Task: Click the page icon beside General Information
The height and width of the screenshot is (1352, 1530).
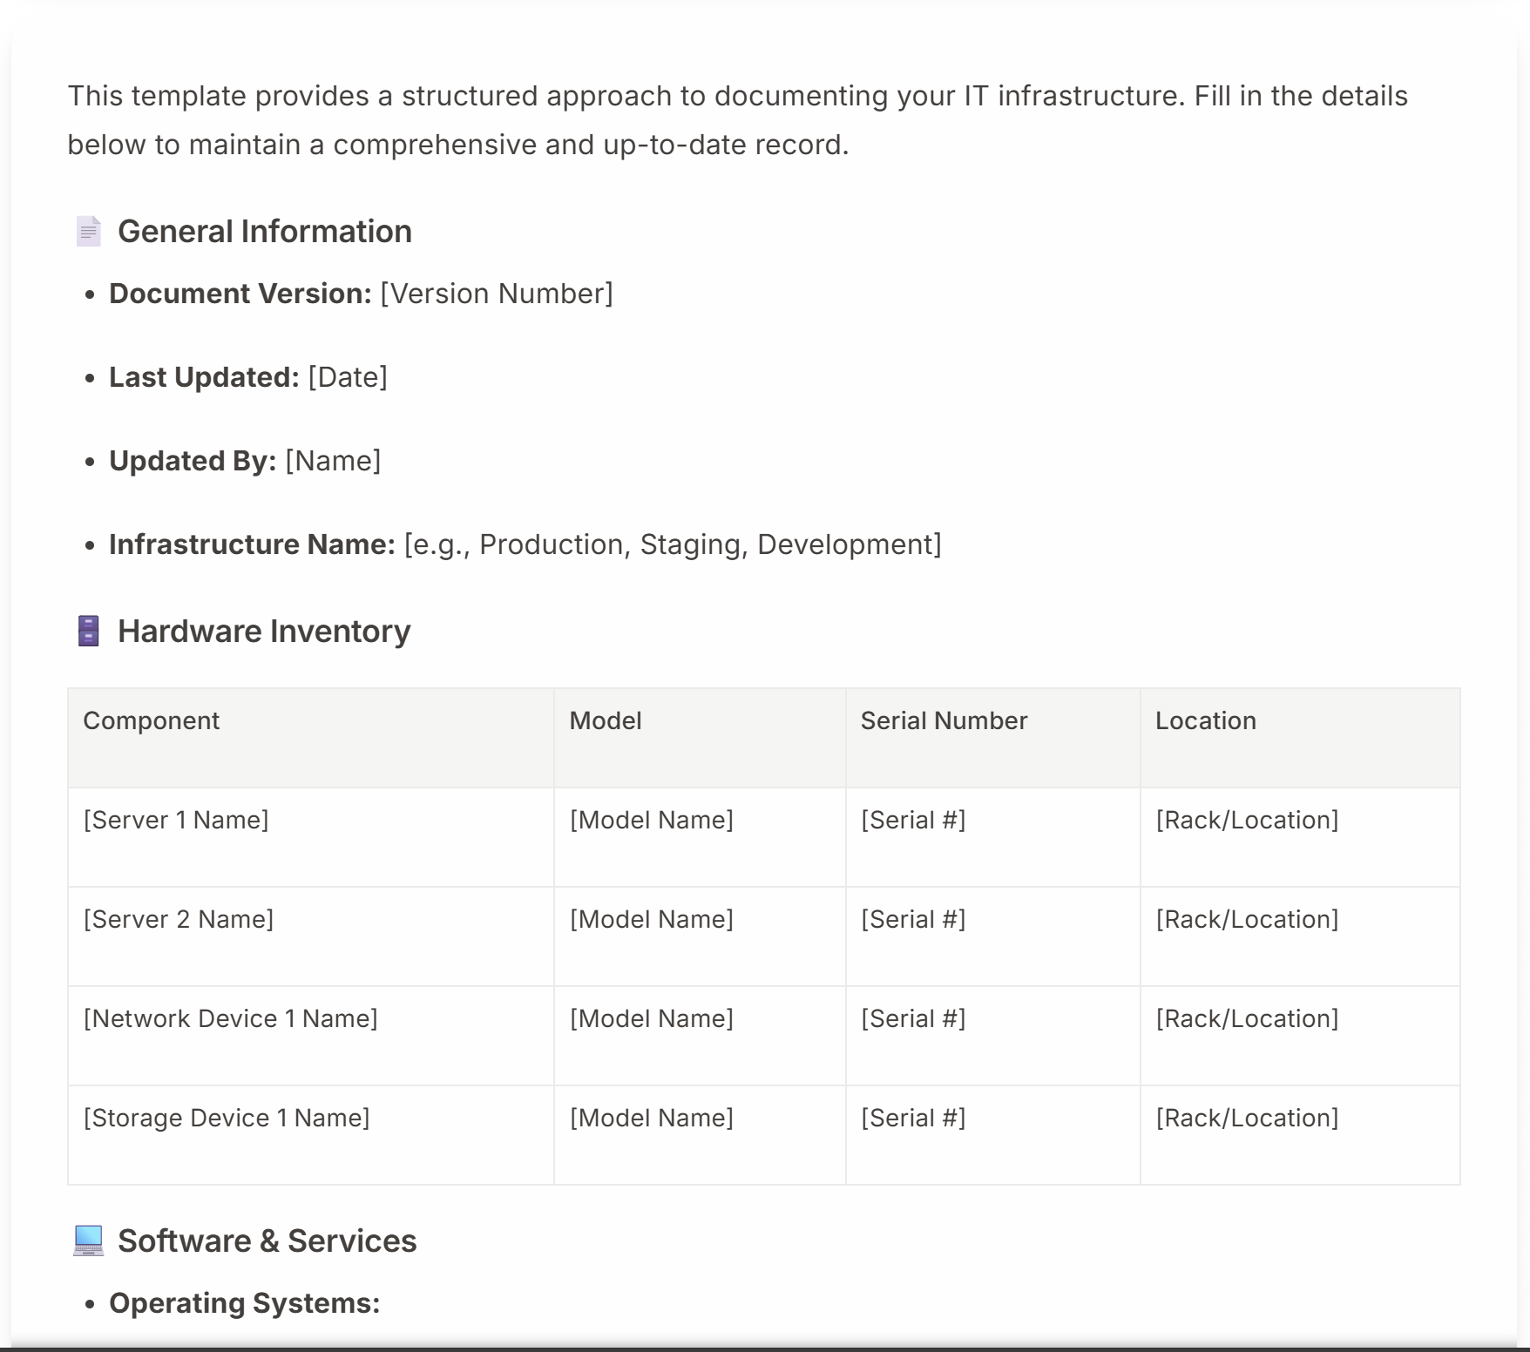Action: [88, 232]
